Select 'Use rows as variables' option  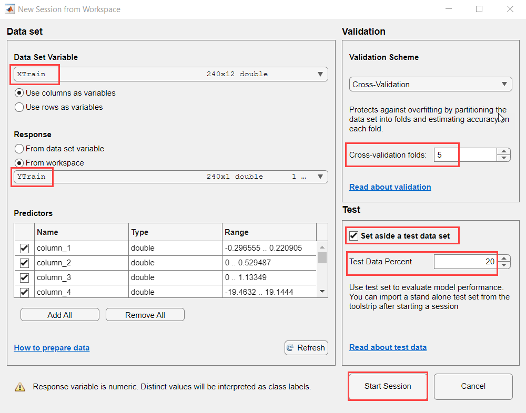[x=19, y=107]
